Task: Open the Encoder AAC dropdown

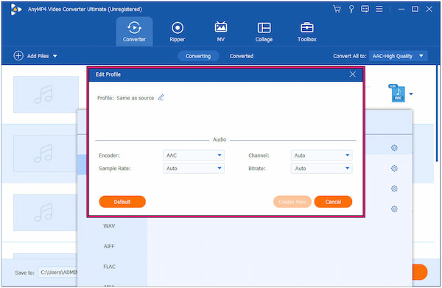Action: (194, 155)
